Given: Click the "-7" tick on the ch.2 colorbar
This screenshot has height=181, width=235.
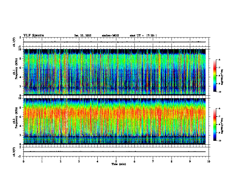Looking at the screenshot, I should click(219, 117).
